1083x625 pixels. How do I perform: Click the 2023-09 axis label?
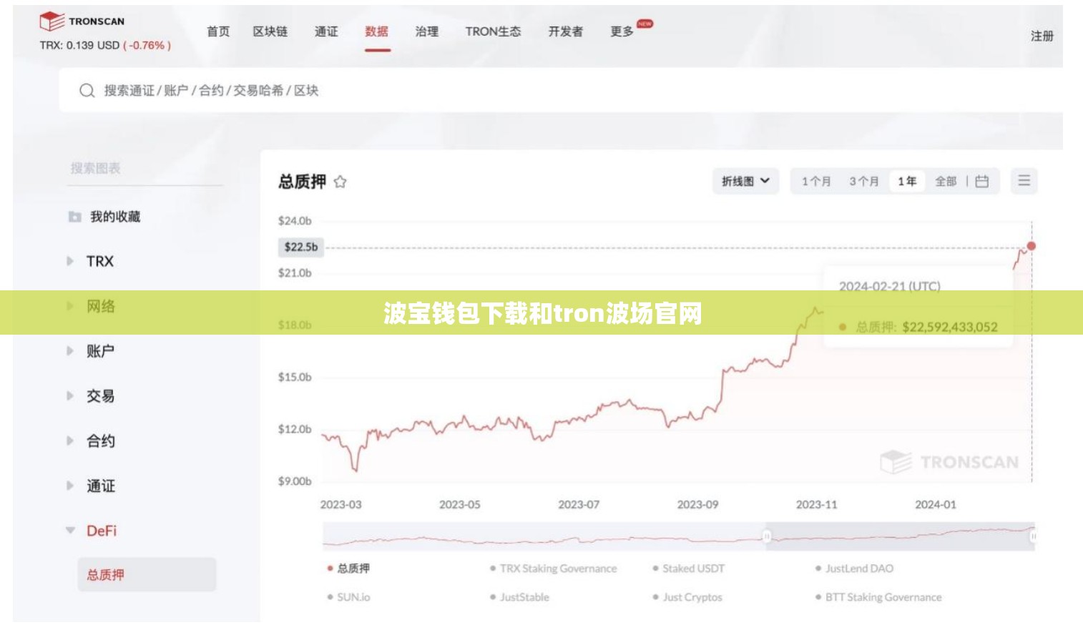click(697, 504)
